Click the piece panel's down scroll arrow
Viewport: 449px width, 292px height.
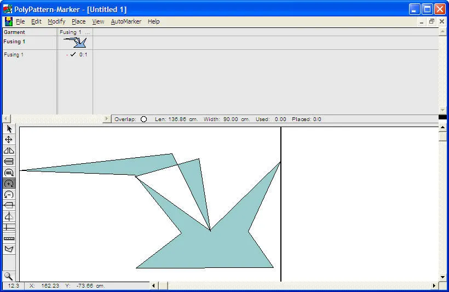coord(442,110)
